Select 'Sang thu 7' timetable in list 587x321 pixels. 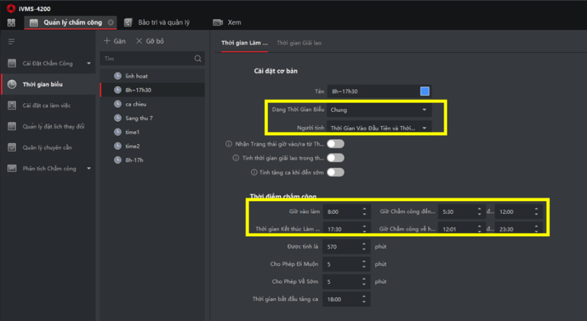[x=139, y=118]
